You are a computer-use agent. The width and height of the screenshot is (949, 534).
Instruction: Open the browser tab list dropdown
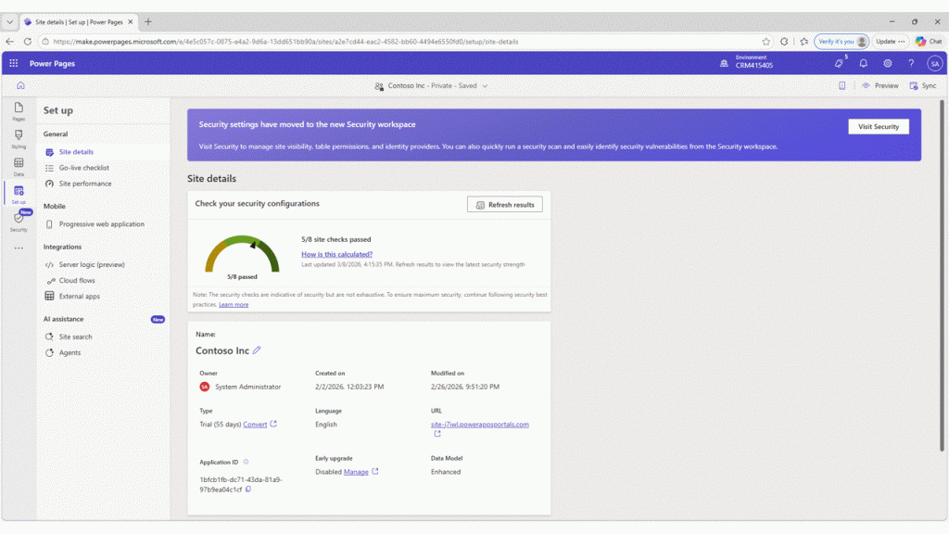click(9, 21)
